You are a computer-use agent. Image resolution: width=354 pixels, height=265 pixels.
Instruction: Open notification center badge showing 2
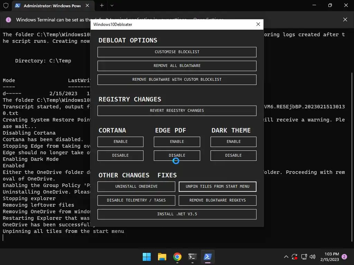344,257
